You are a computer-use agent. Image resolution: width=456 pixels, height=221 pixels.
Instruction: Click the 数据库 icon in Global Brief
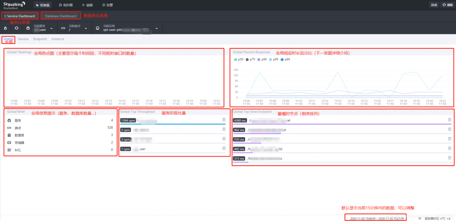[9, 135]
